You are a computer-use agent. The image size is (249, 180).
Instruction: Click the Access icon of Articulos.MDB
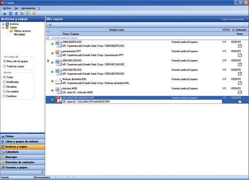coord(58,90)
